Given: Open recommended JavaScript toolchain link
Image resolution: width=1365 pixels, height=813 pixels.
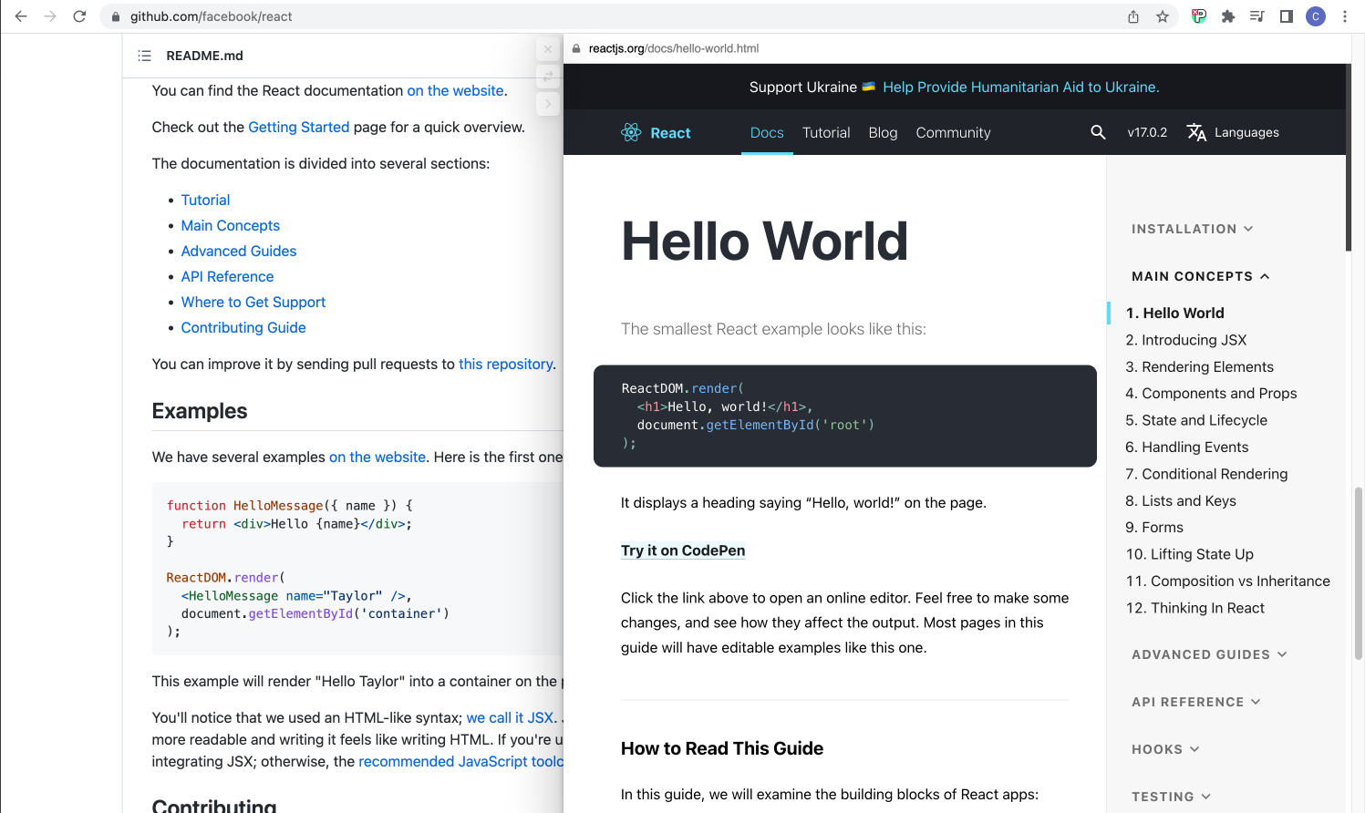Looking at the screenshot, I should pos(461,761).
